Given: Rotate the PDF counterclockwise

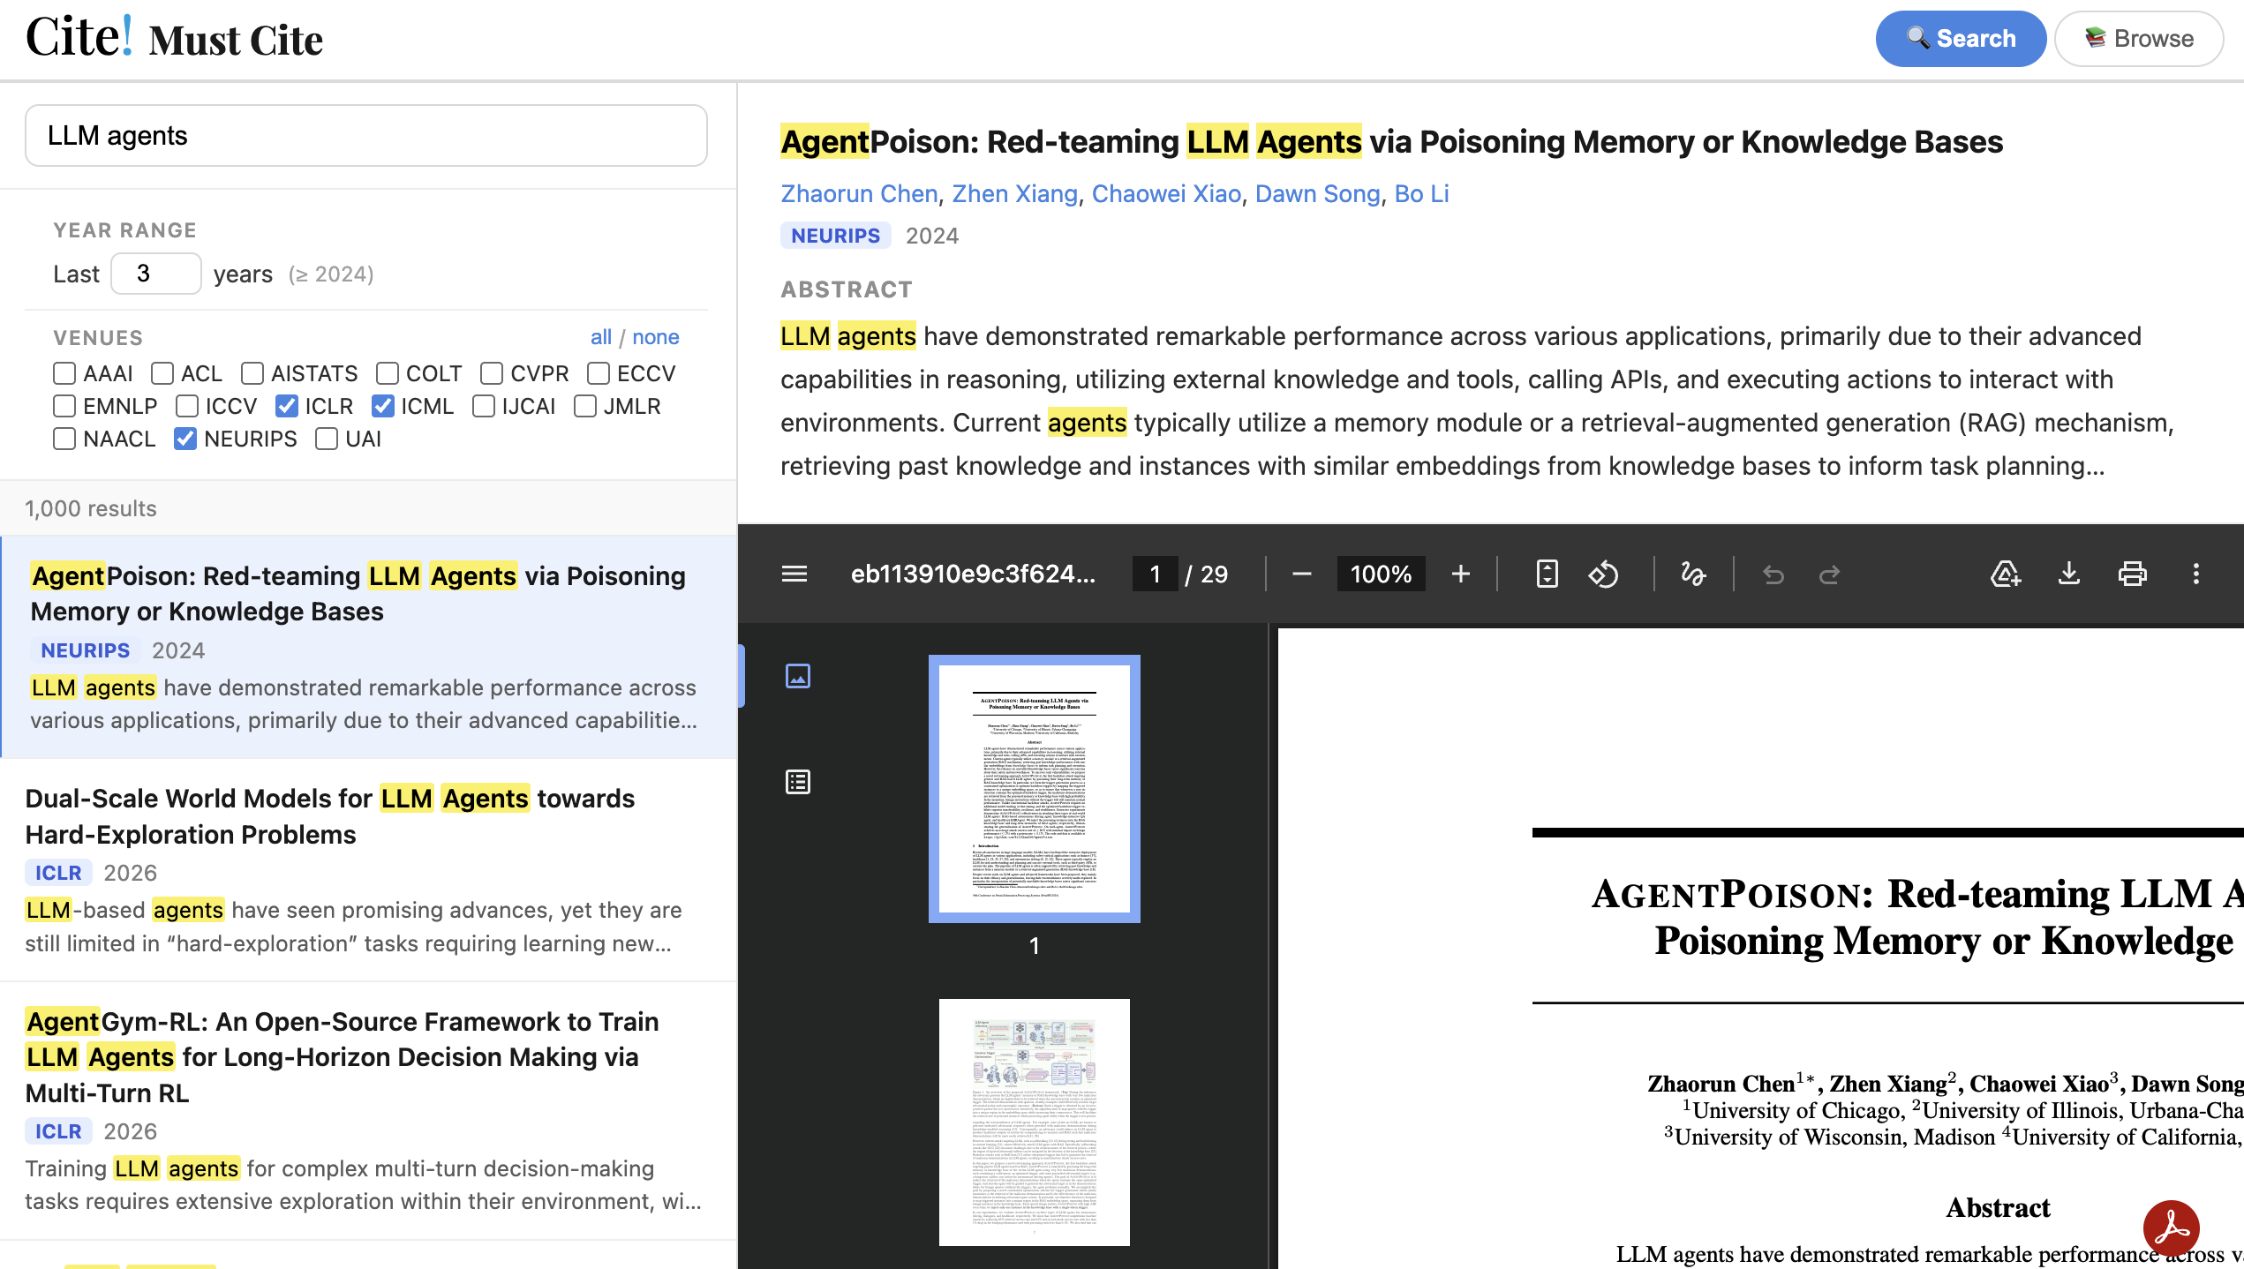Looking at the screenshot, I should pyautogui.click(x=1603, y=574).
